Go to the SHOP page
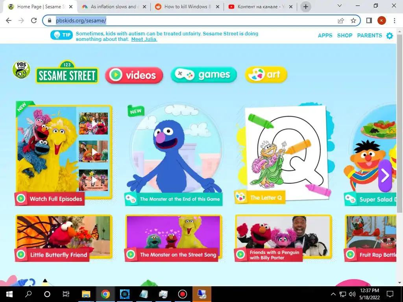The width and height of the screenshot is (403, 302). pos(345,36)
